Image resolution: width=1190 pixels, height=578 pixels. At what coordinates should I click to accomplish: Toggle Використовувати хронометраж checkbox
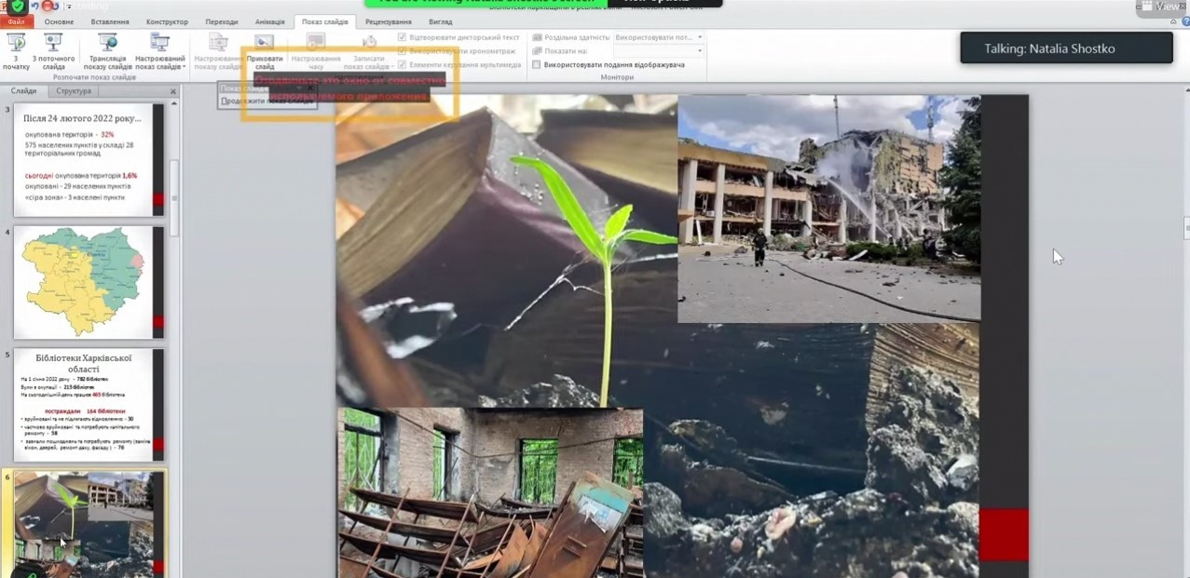(x=403, y=51)
